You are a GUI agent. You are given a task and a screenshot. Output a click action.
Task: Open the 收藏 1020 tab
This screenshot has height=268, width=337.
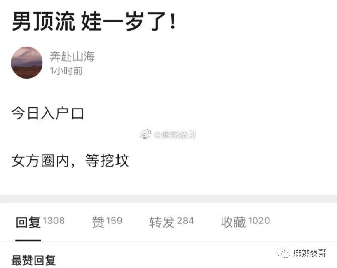click(245, 222)
